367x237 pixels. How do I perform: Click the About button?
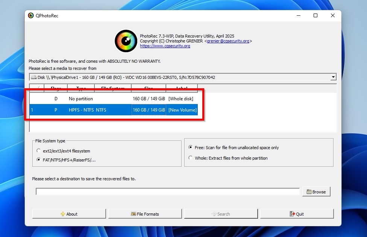tap(69, 213)
